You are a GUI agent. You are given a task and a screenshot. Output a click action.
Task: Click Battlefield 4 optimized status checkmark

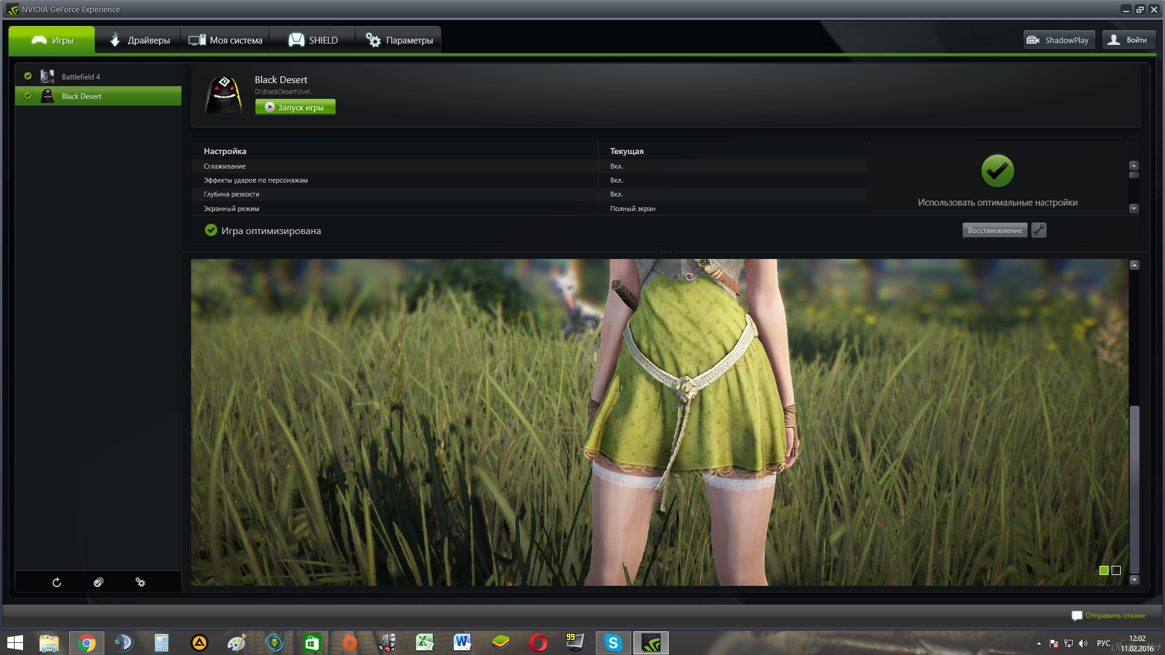click(28, 76)
